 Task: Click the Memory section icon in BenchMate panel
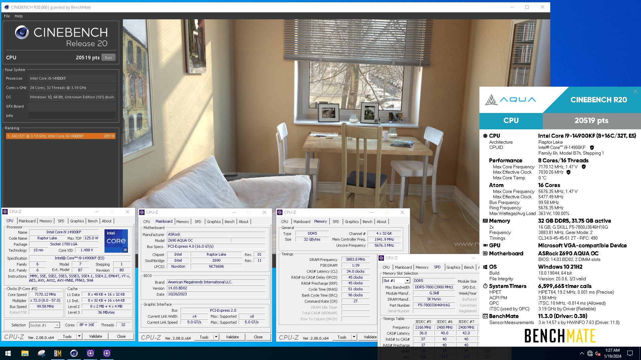[485, 221]
